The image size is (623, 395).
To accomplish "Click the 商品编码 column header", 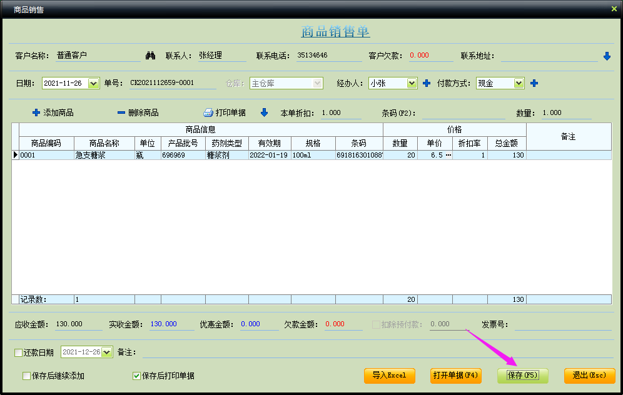I will [46, 143].
